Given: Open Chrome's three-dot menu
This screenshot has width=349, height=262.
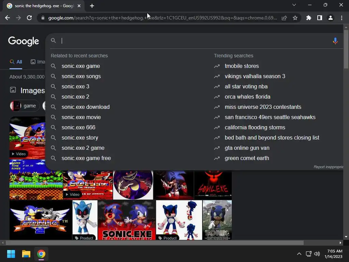Looking at the screenshot, I should (342, 18).
